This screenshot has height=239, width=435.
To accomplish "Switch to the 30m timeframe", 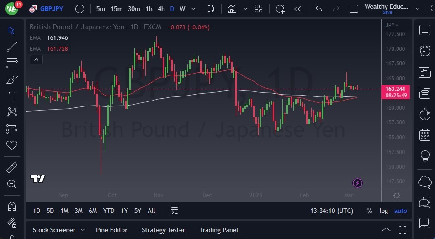I will 134,9.
